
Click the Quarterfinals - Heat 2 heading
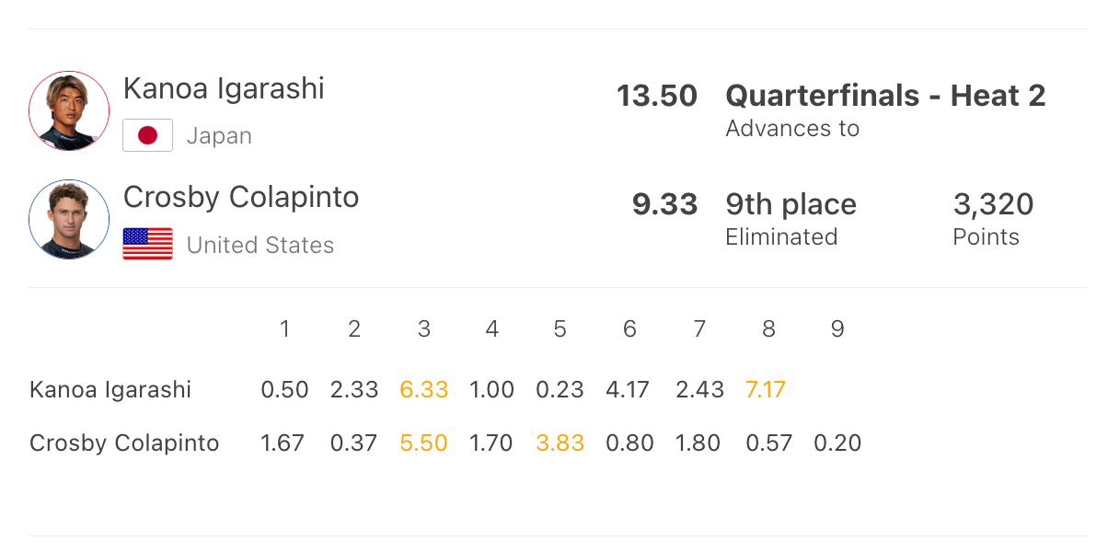tap(885, 96)
